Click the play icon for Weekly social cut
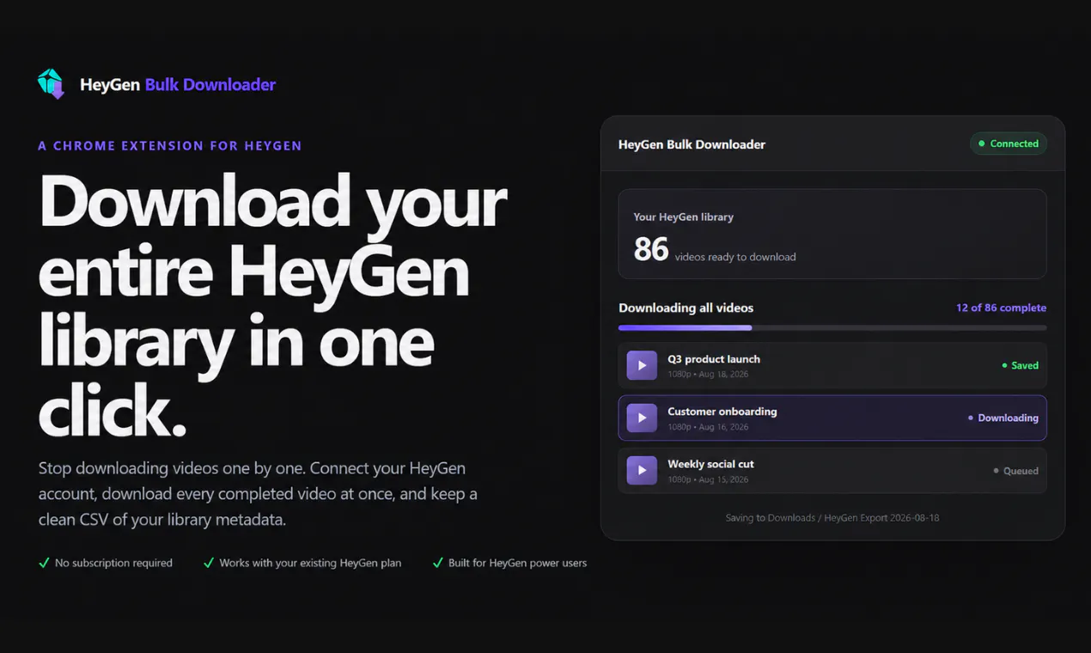This screenshot has height=653, width=1091. click(x=642, y=470)
